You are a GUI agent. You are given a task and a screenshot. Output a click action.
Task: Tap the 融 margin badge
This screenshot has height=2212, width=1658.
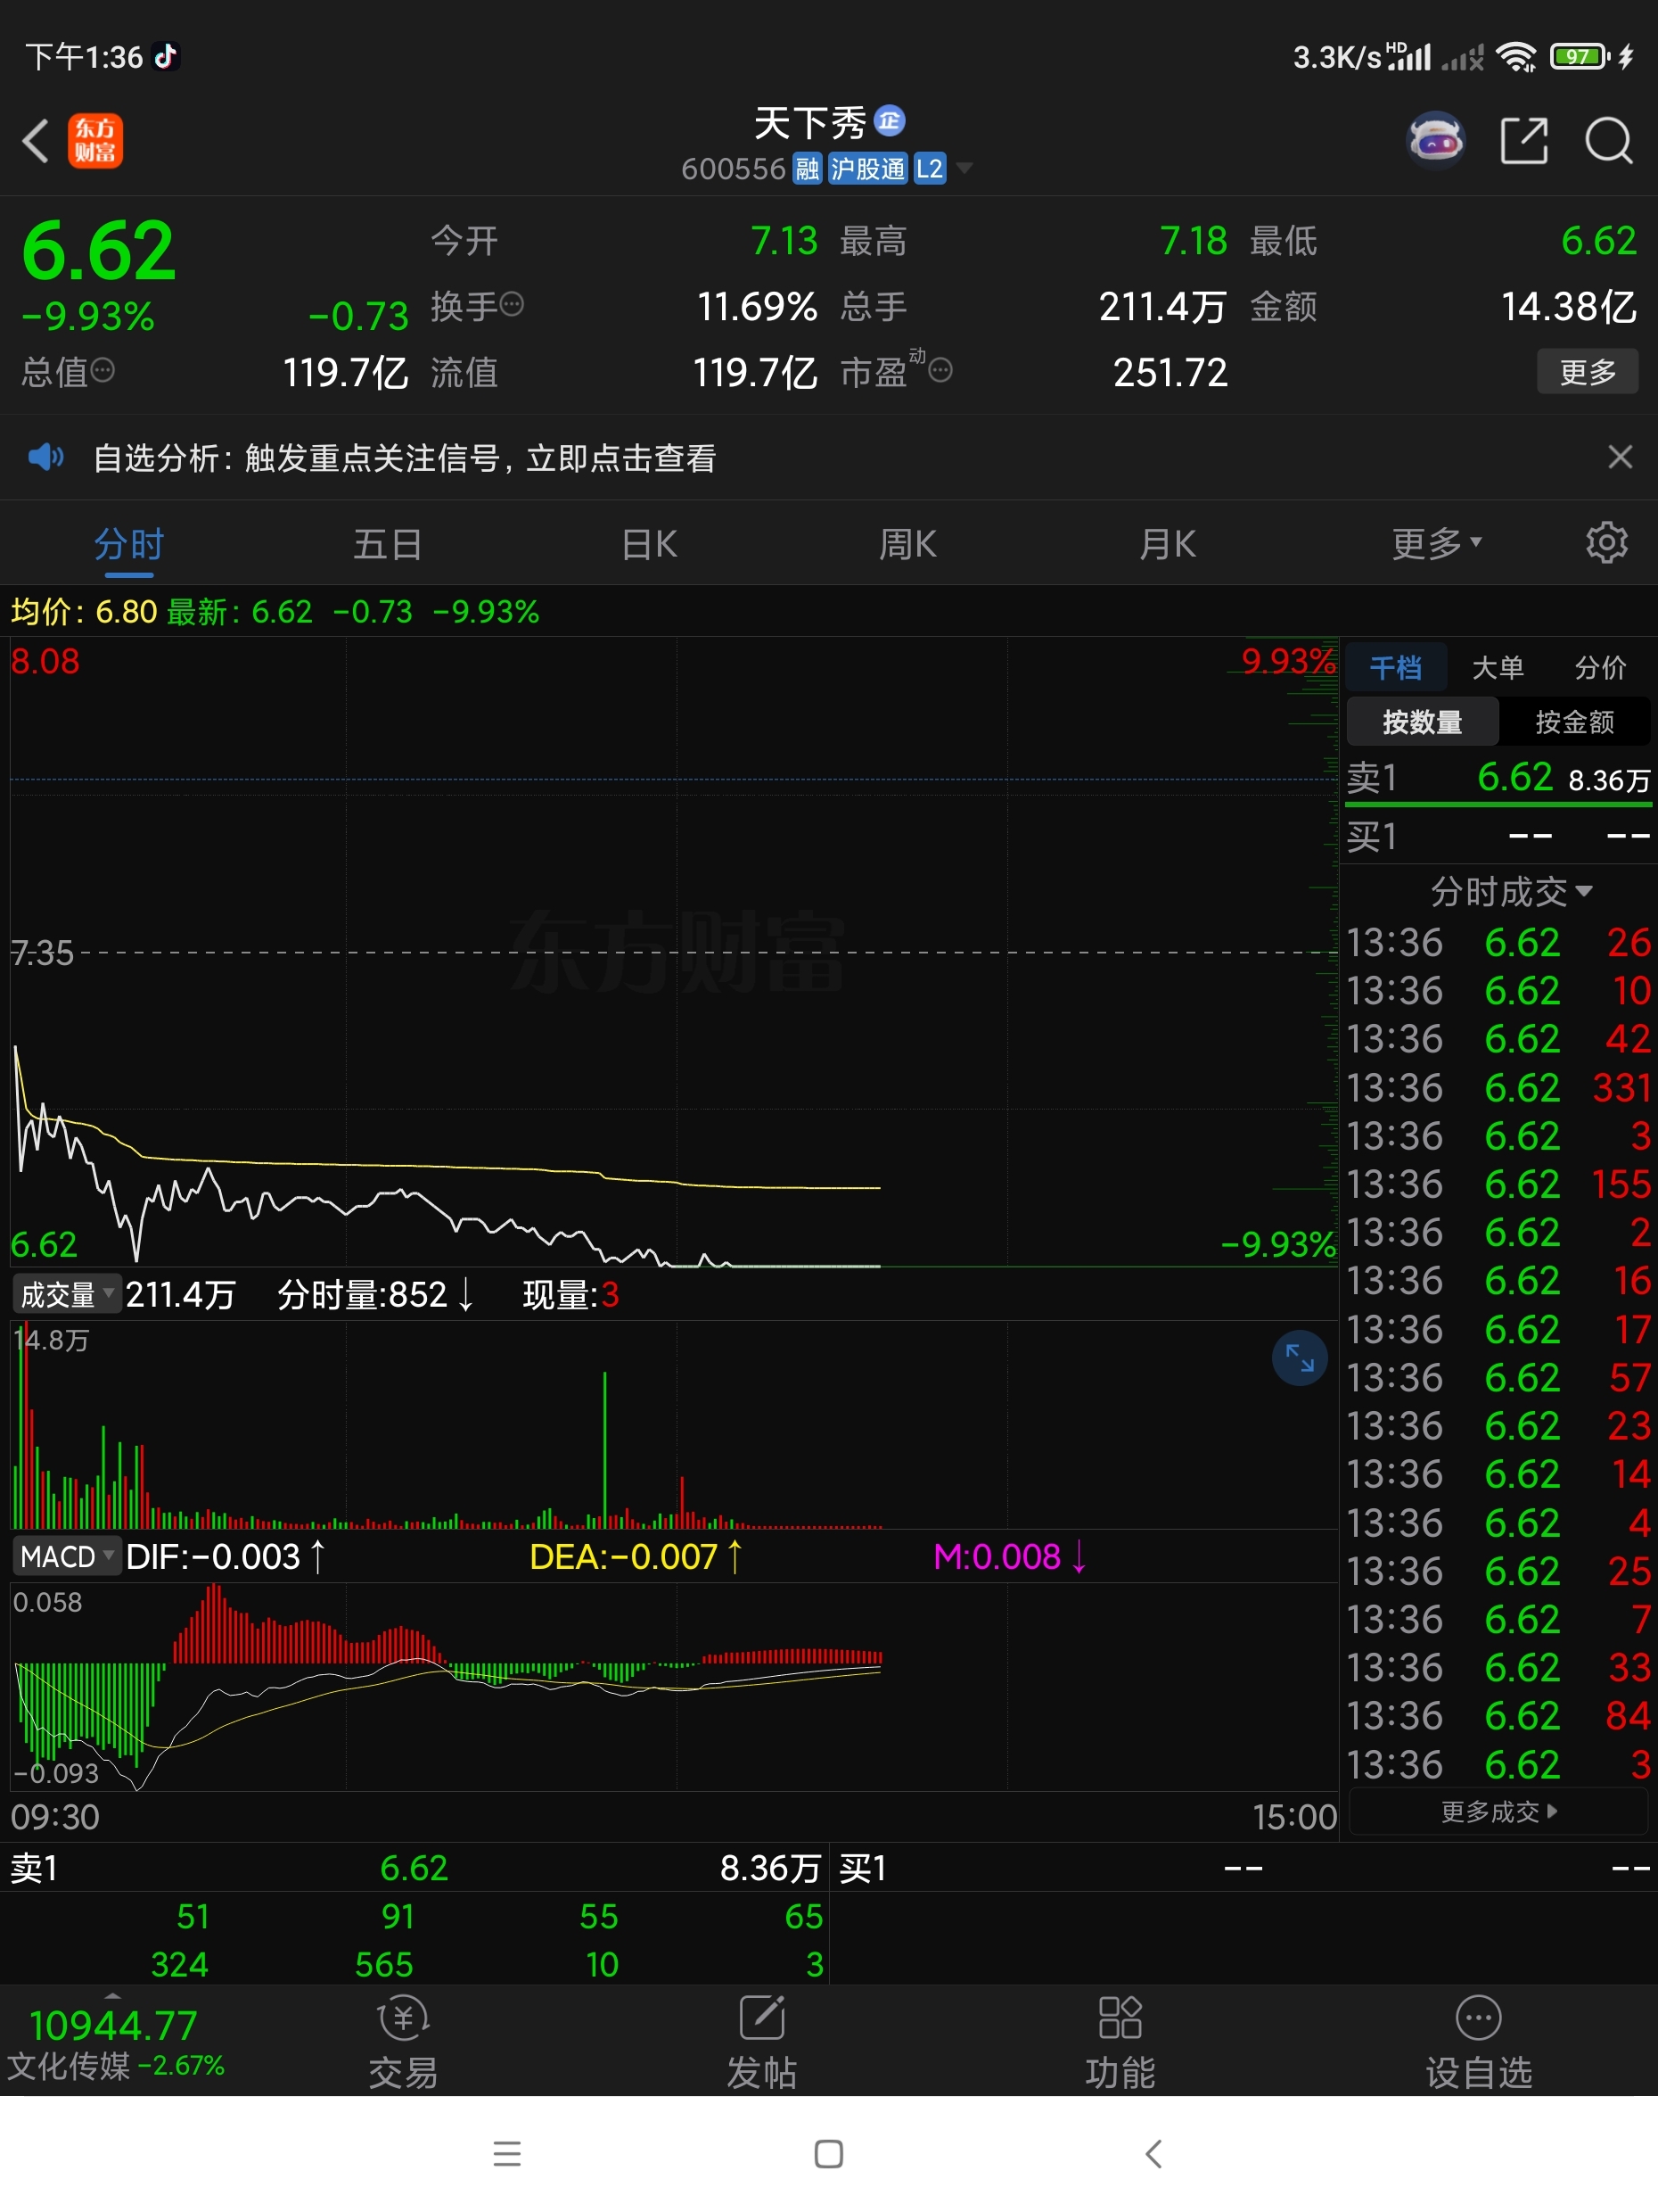tap(807, 169)
